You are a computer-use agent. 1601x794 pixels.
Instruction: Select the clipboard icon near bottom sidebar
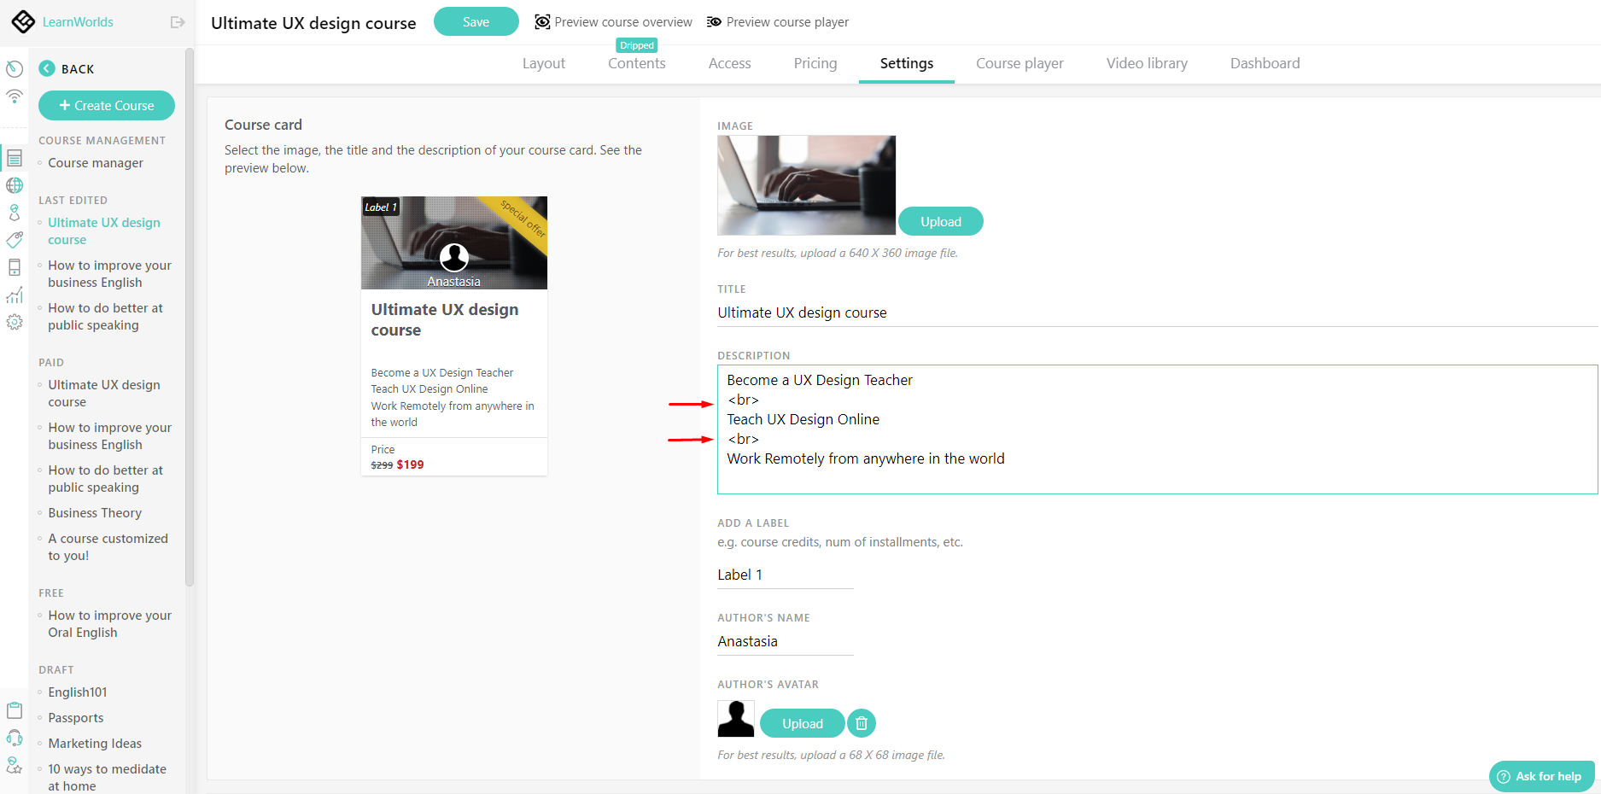[x=15, y=709]
